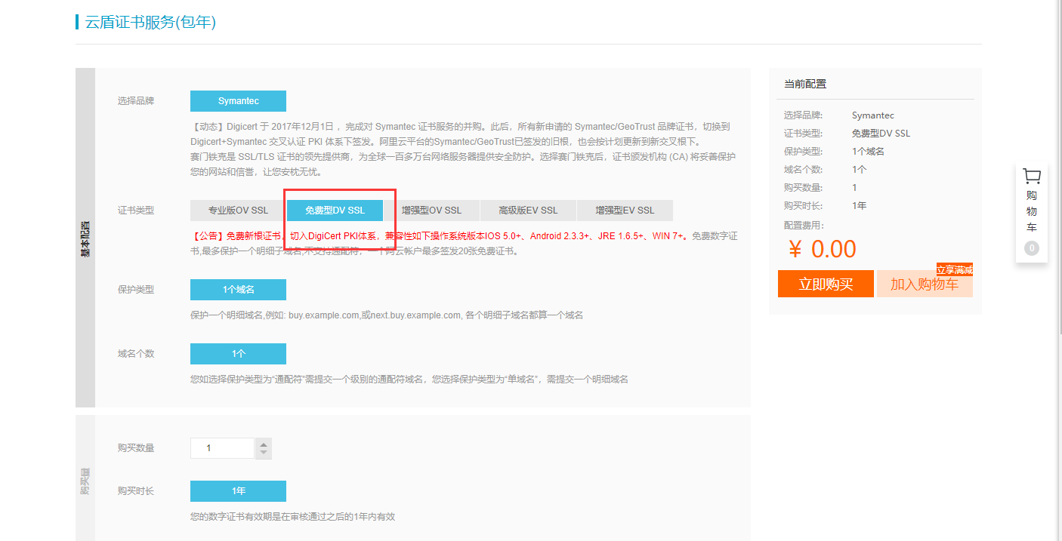Click the 购买数量 quantity input field
Image resolution: width=1062 pixels, height=541 pixels.
[x=222, y=448]
